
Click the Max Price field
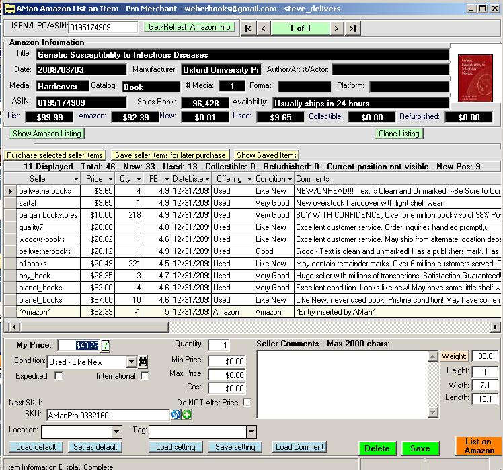[x=227, y=375]
